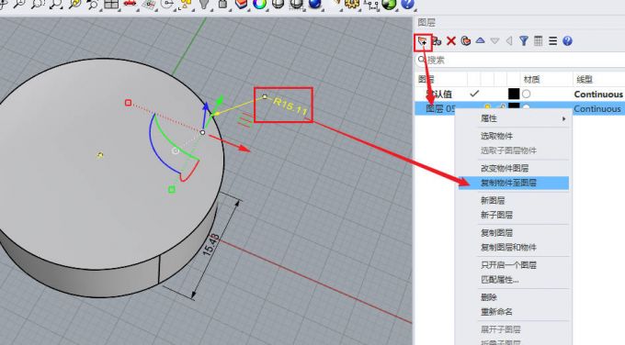
Task: Choose 改变物件图层 in the context menu
Action: coord(505,168)
